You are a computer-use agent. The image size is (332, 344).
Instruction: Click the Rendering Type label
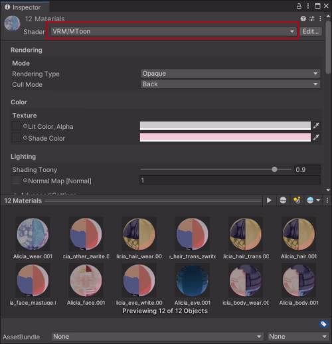pos(36,74)
